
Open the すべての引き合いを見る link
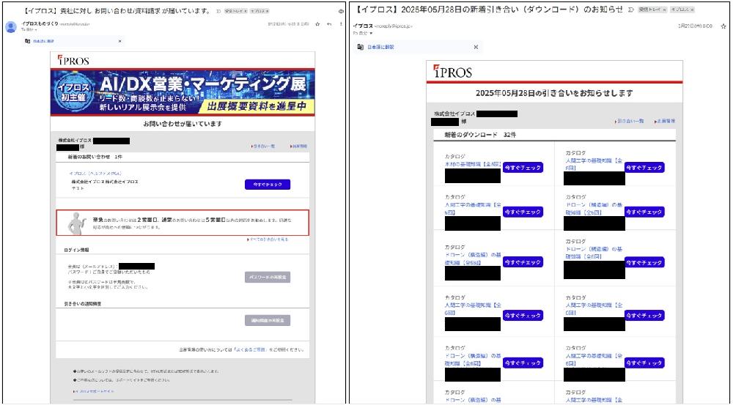(269, 240)
